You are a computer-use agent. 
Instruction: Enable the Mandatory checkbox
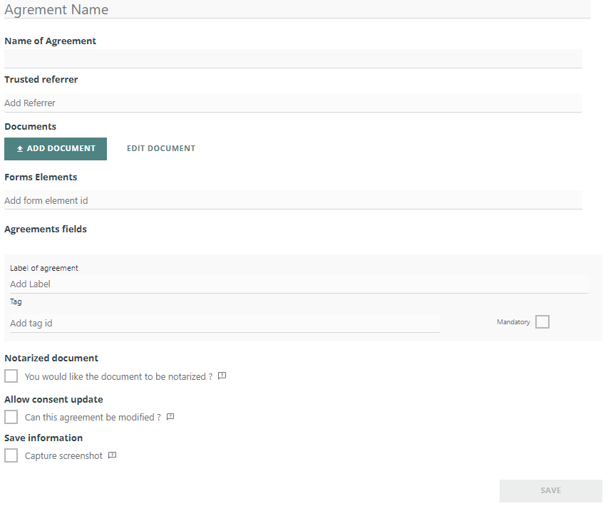pos(542,322)
